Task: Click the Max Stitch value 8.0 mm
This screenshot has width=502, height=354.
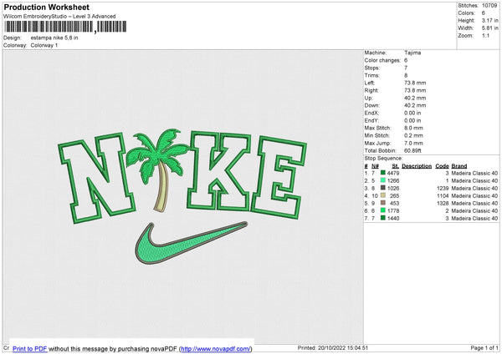Action: 413,128
